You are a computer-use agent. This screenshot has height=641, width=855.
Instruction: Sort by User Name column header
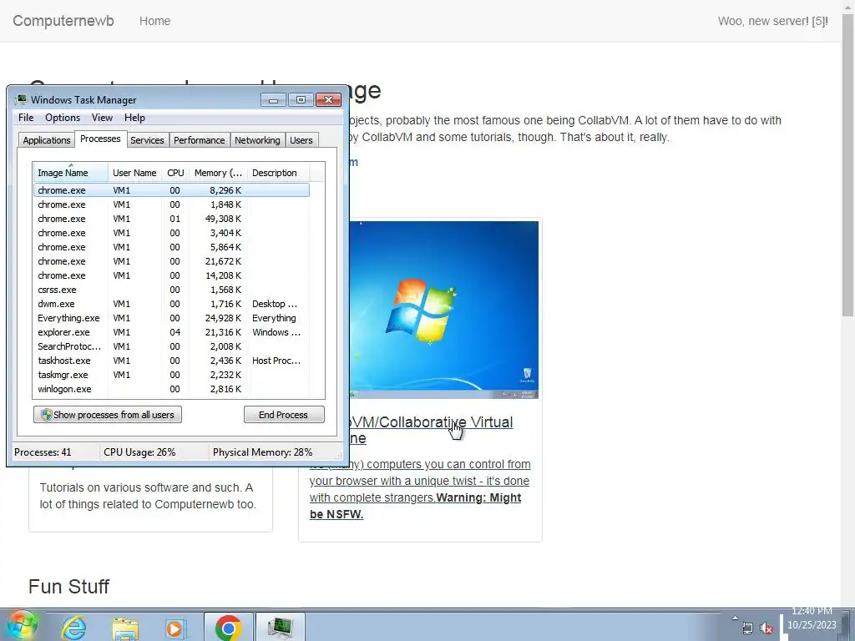click(134, 173)
